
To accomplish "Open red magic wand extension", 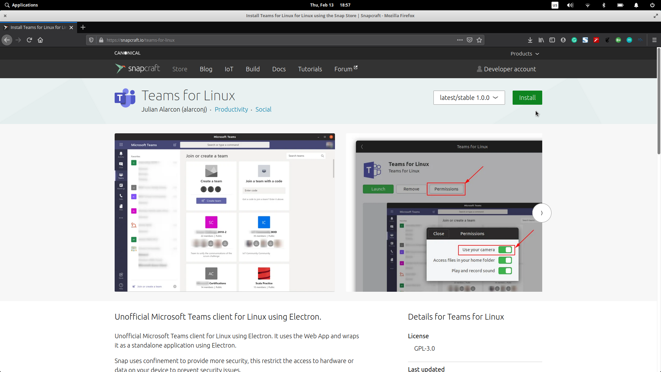I will (x=596, y=40).
